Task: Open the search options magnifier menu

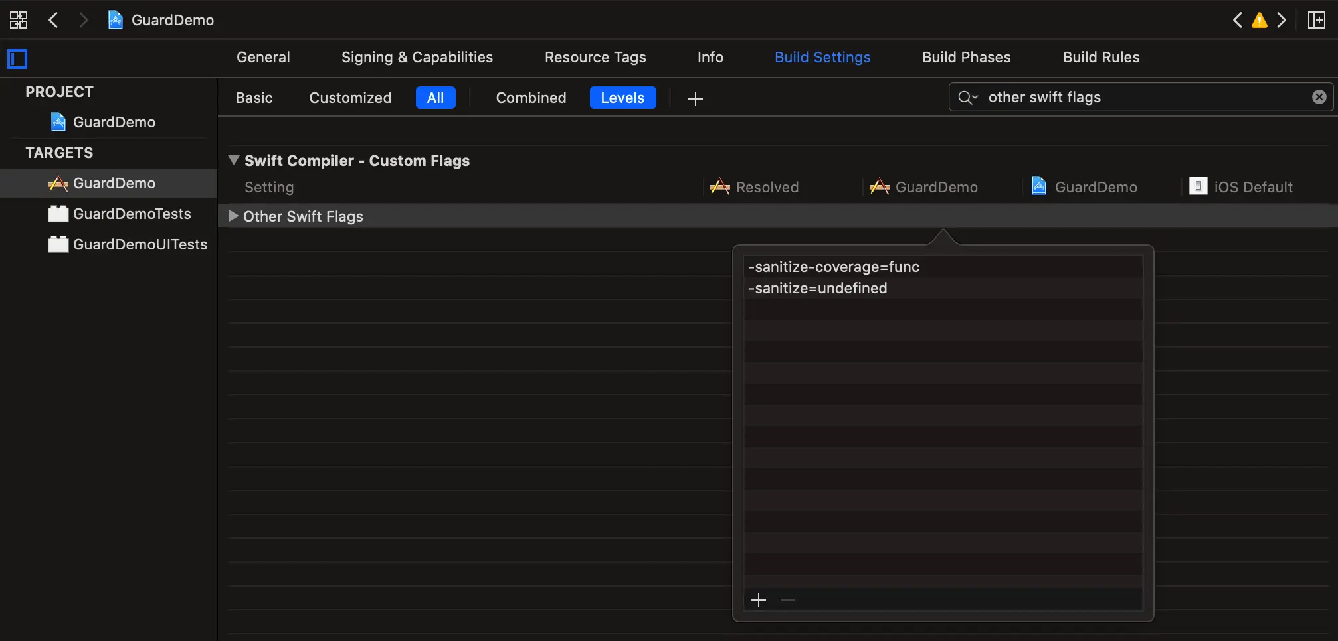Action: tap(968, 98)
